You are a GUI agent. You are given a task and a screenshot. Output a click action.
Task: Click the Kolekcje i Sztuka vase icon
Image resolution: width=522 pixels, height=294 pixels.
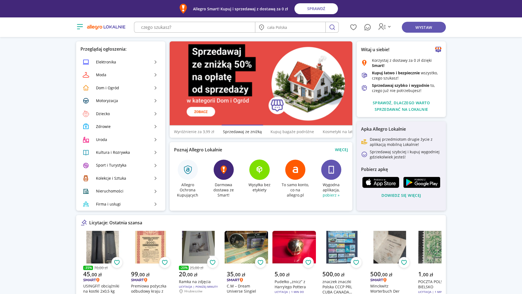click(86, 178)
